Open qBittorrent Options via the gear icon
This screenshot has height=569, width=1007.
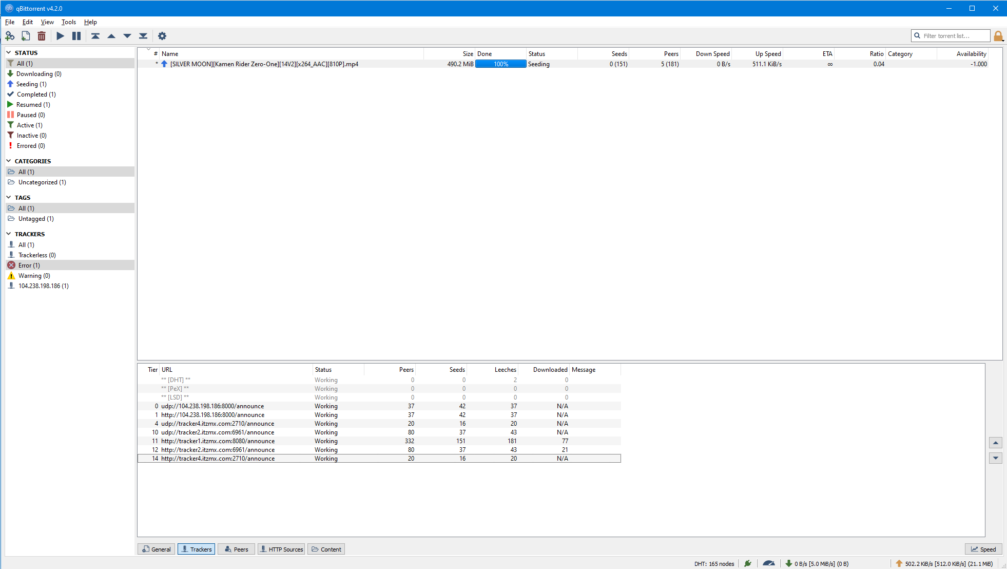pyautogui.click(x=162, y=36)
